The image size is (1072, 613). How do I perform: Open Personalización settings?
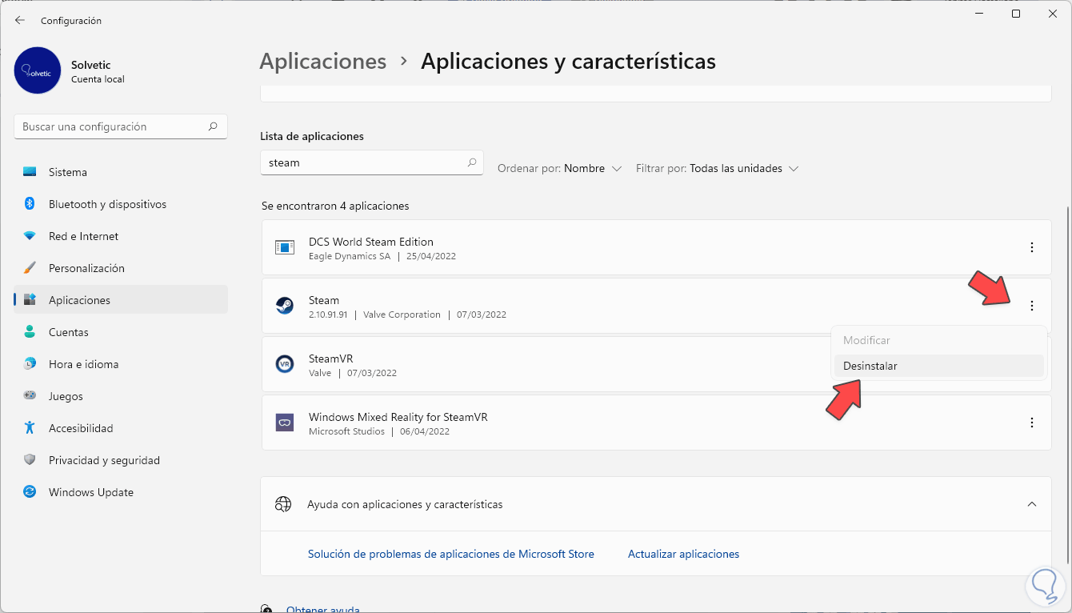point(121,268)
